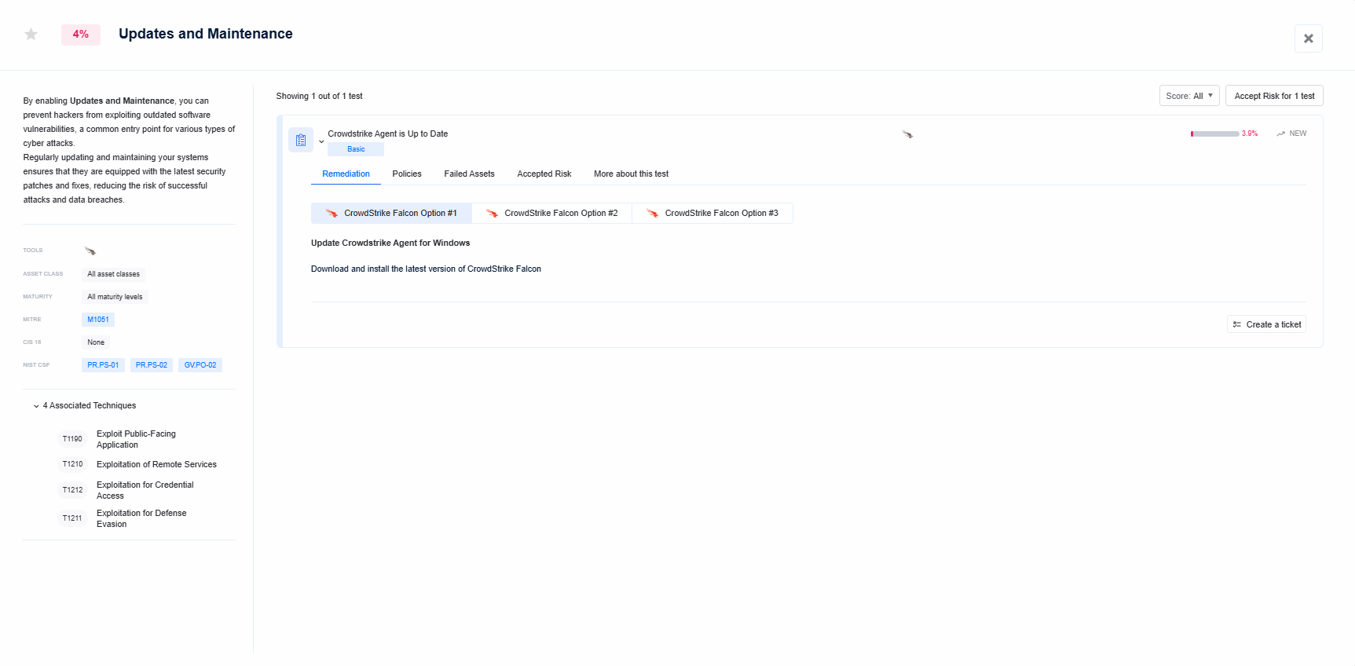Image resolution: width=1355 pixels, height=666 pixels.
Task: Click Accept Risk for 1 test
Action: click(x=1274, y=96)
